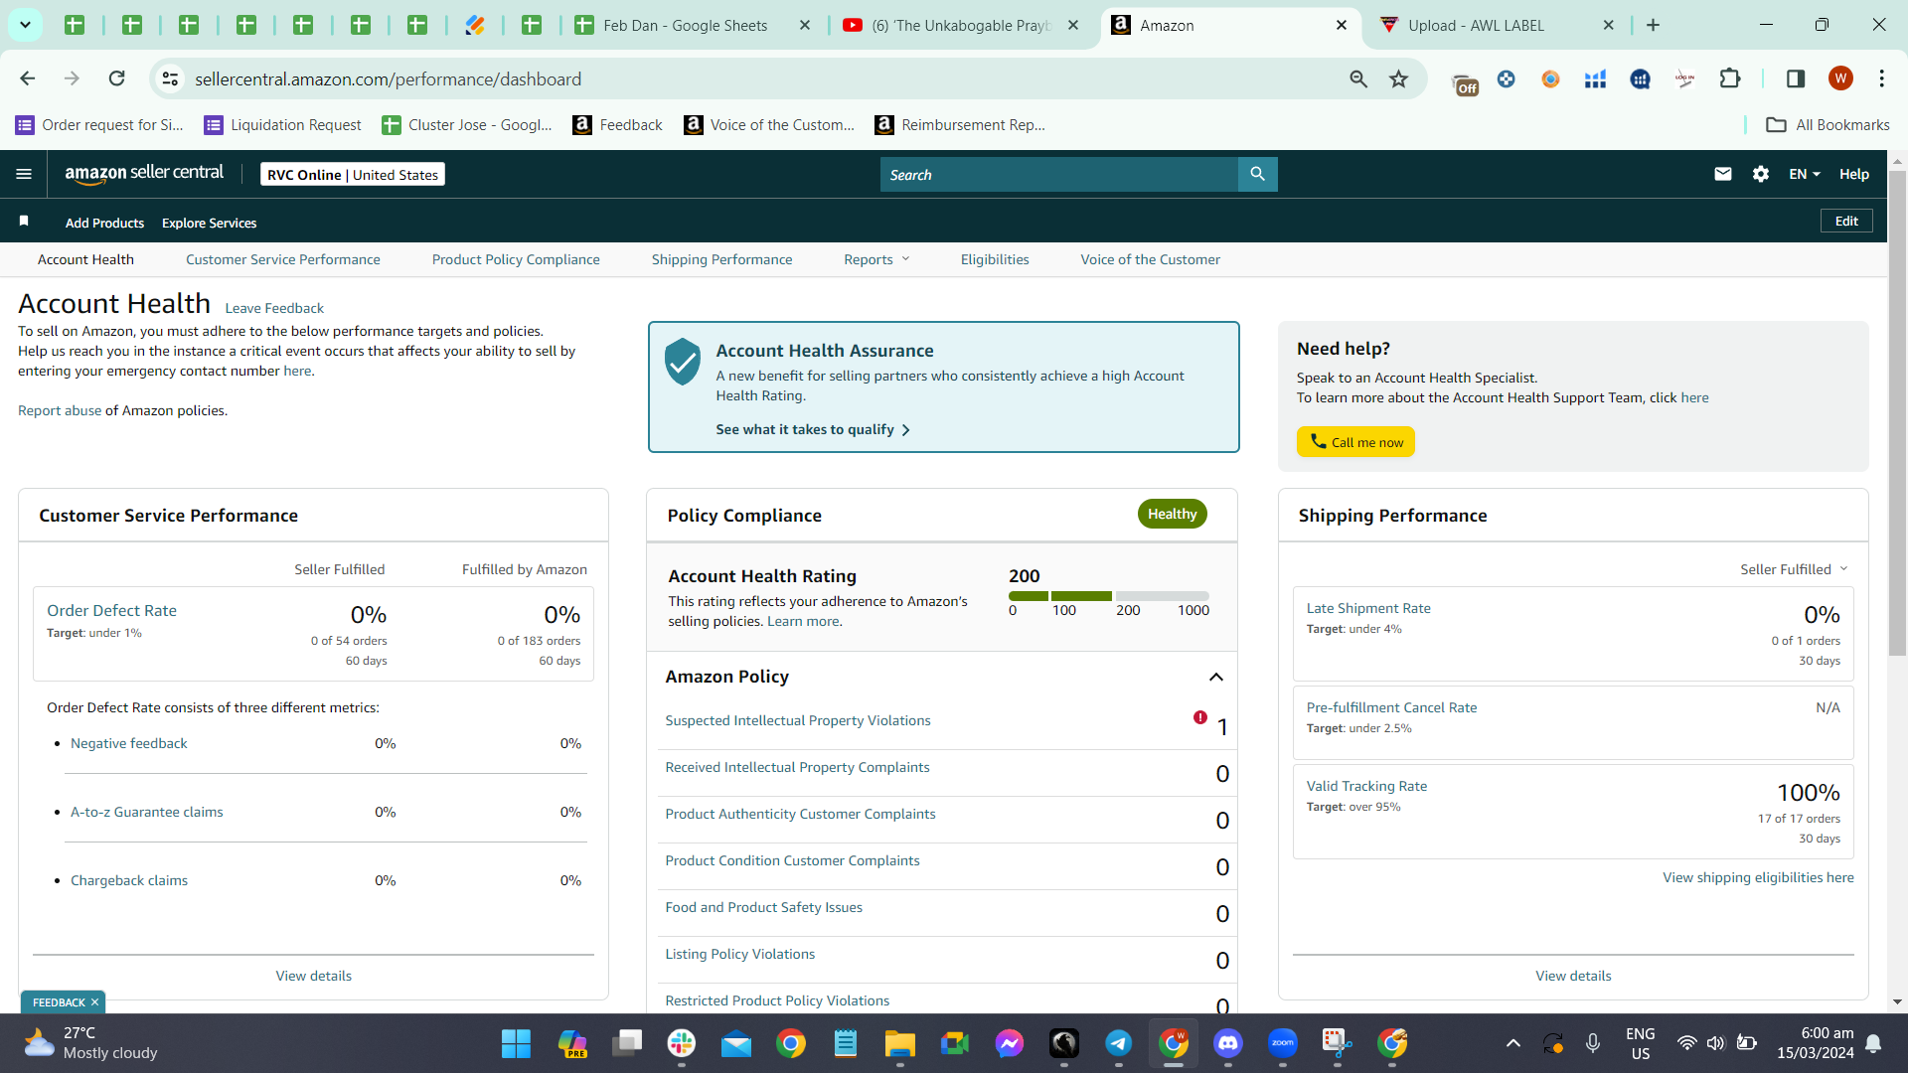Open the settings gear icon
Screen dimensions: 1908x1073
[x=1761, y=174]
